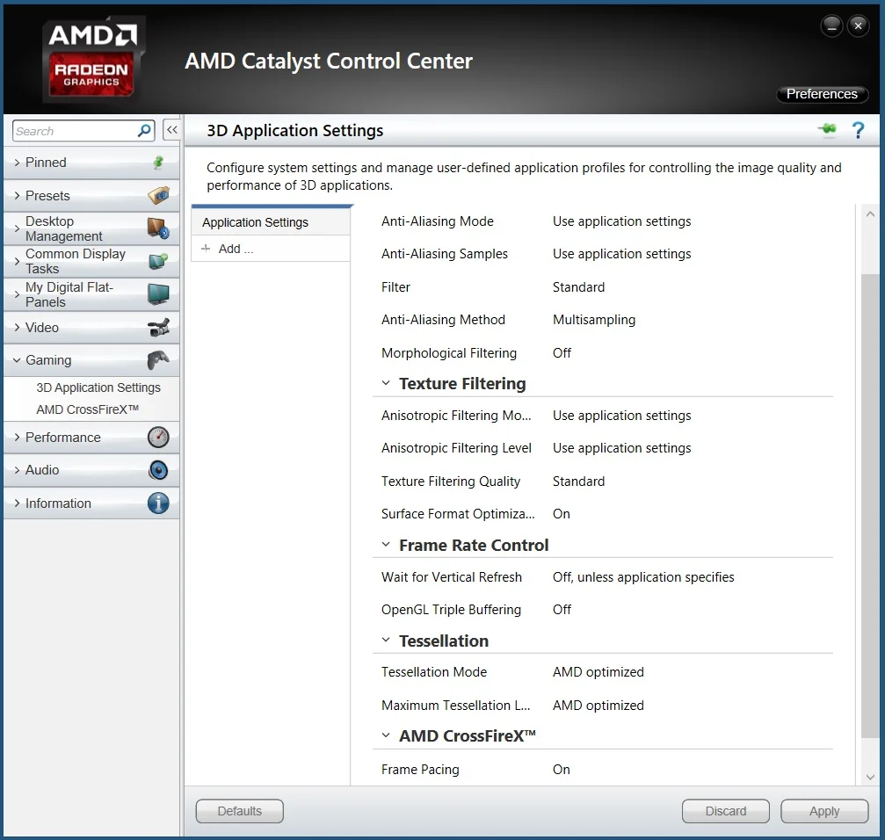Change the Anti-Aliasing Method Multisampling value
Screen dimensions: 885x840
point(594,320)
